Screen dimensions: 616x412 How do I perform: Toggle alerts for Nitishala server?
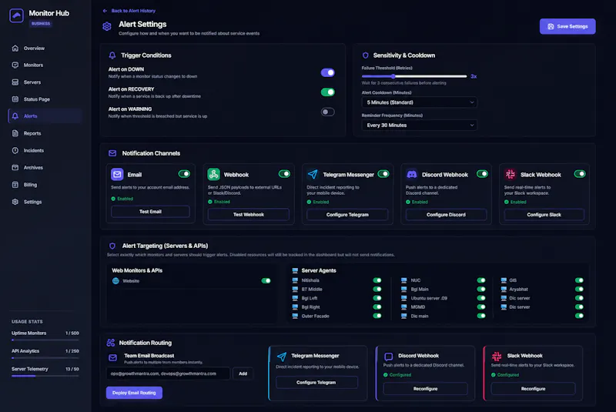click(377, 280)
